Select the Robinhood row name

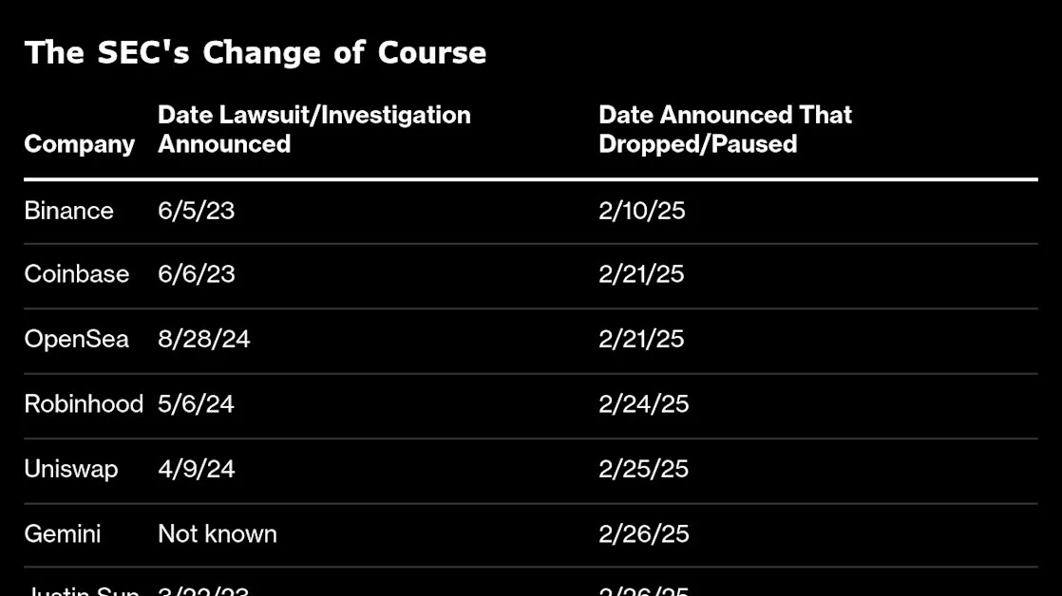tap(84, 404)
